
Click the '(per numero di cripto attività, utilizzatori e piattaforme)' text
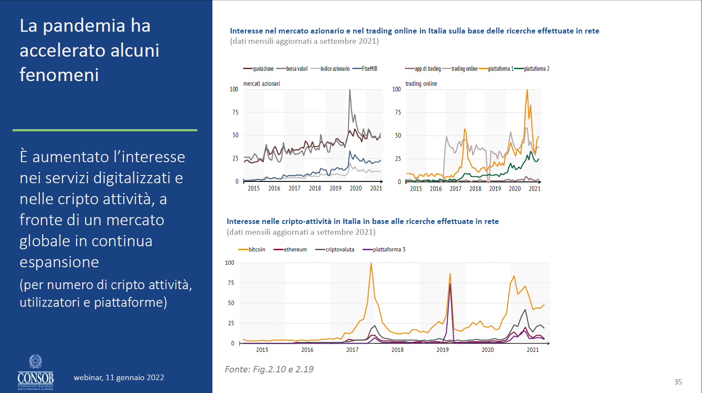(x=106, y=293)
